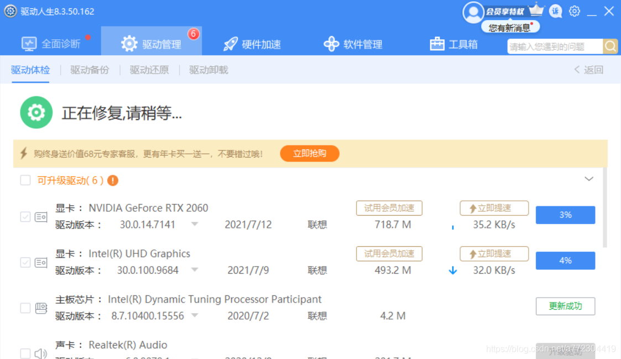Click the Intel UHD Graphics device icon
This screenshot has height=359, width=621.
(41, 262)
